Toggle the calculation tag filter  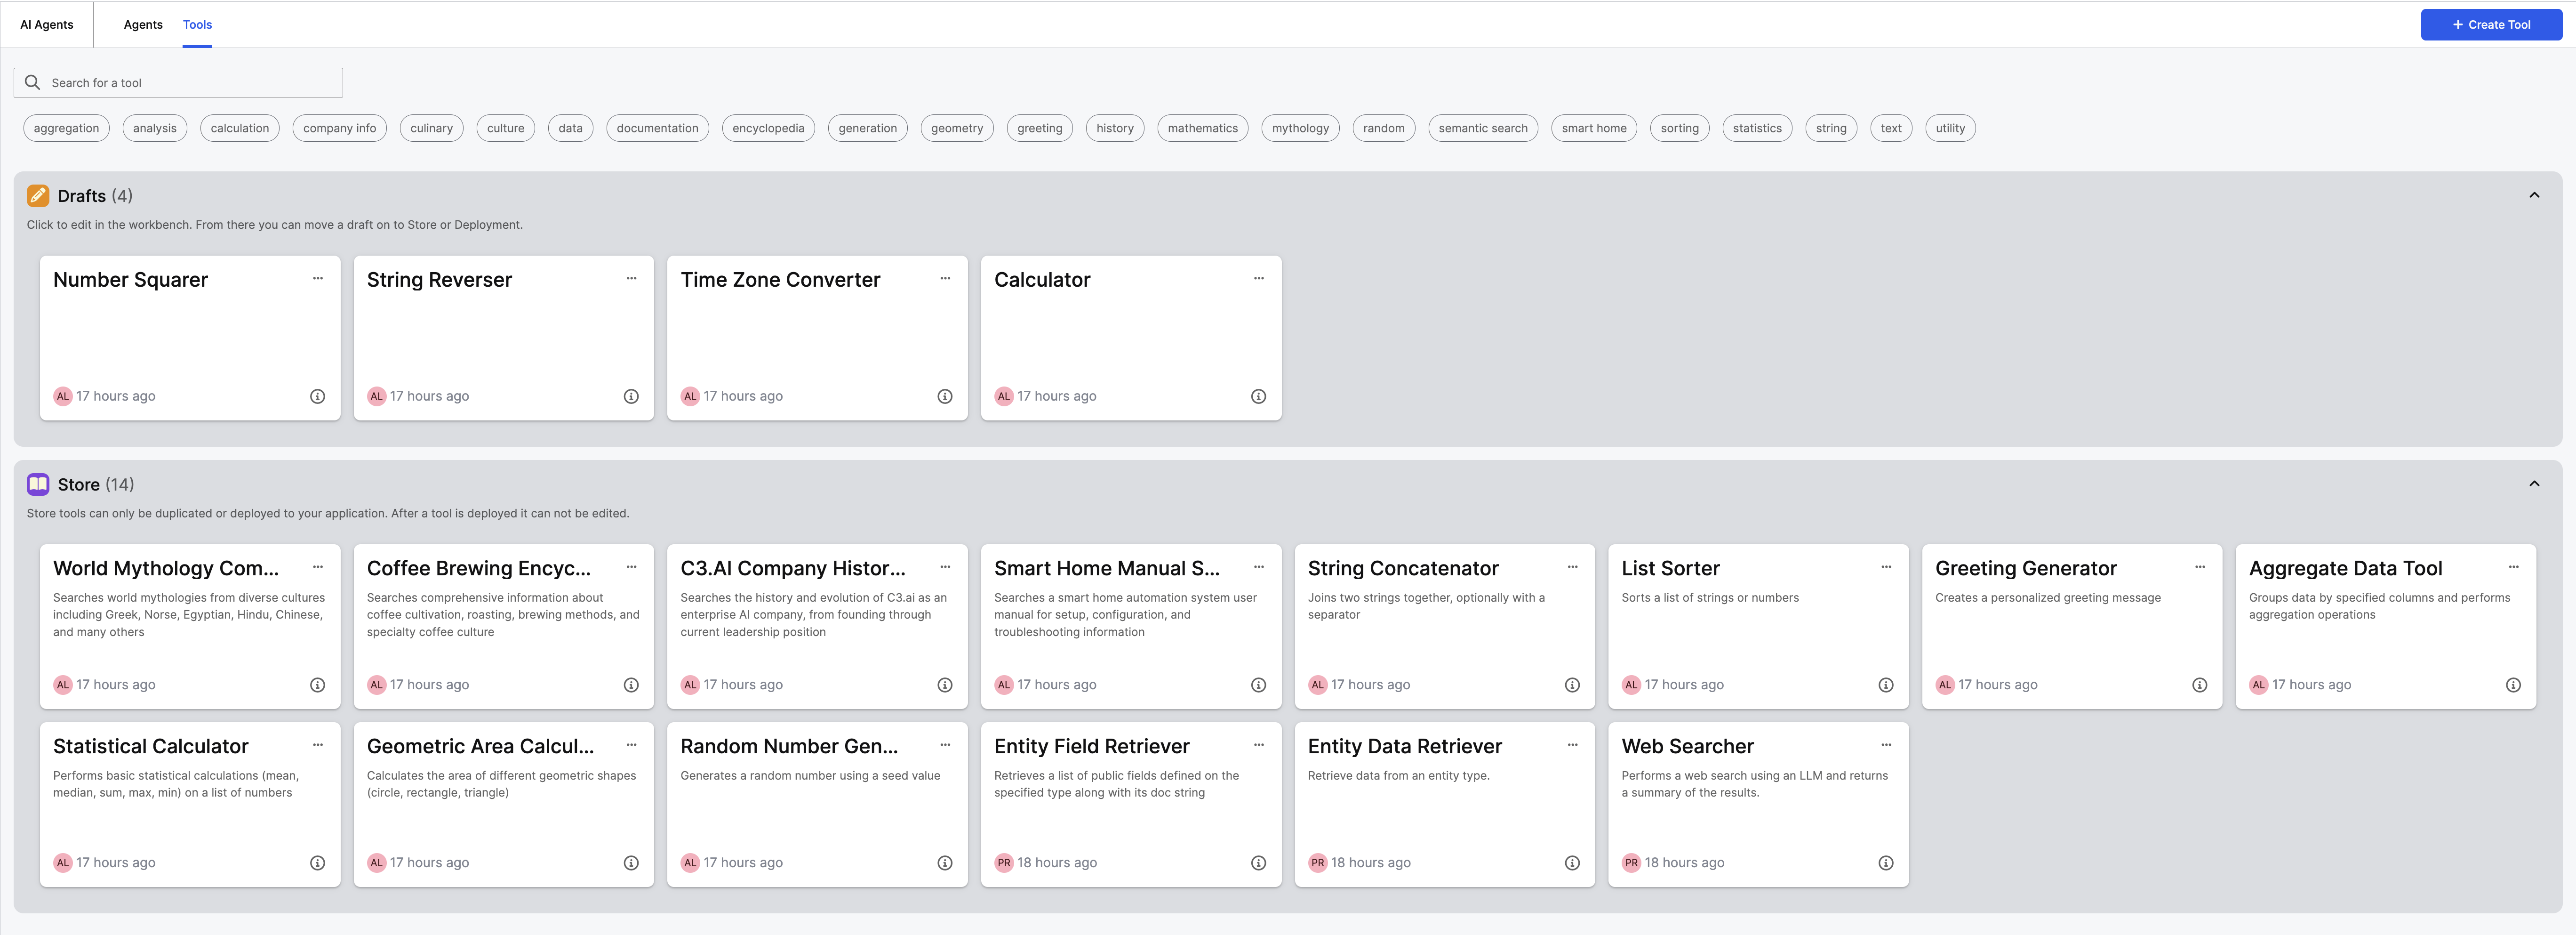240,128
